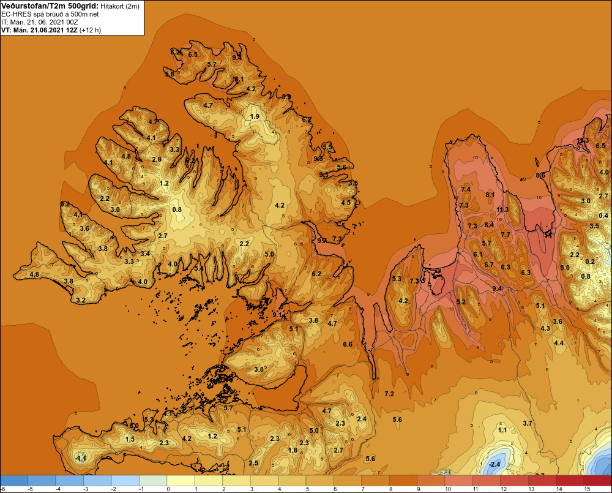Click the '2.5' temperature label
Viewport: 612px width, 493px height.
click(x=254, y=463)
